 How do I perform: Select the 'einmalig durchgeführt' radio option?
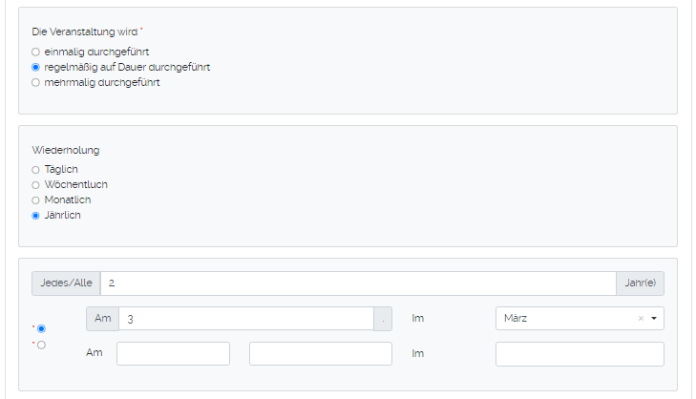tap(35, 52)
